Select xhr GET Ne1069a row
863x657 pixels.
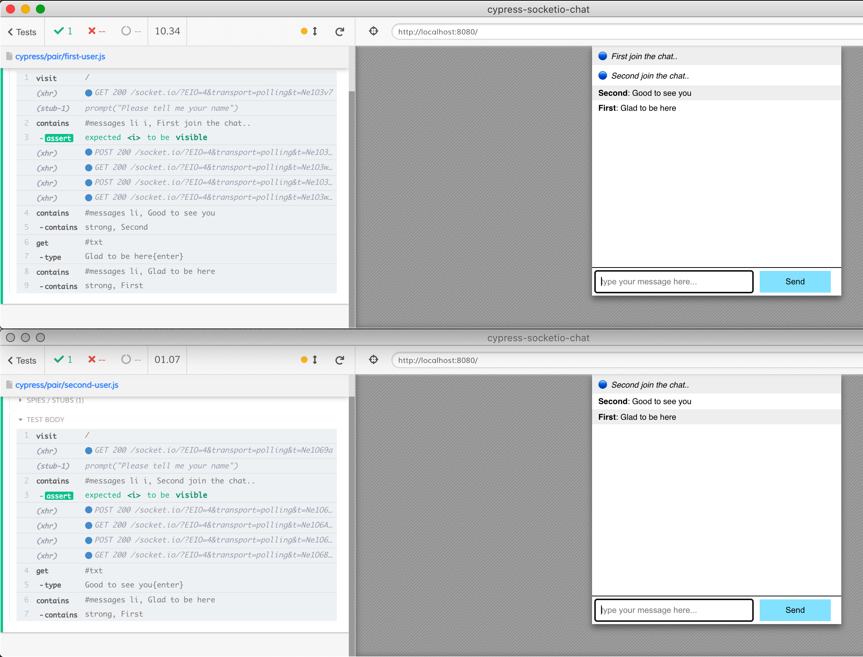click(176, 450)
